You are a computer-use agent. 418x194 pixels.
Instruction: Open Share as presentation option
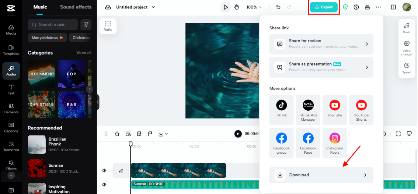[321, 67]
